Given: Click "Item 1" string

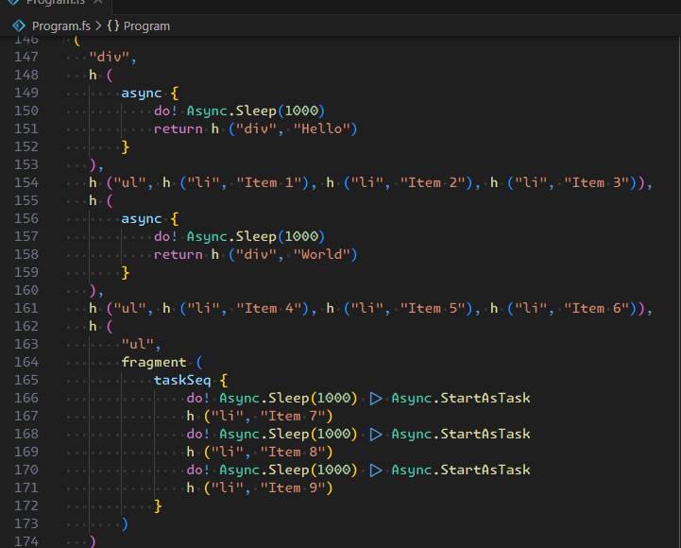Looking at the screenshot, I should (268, 182).
